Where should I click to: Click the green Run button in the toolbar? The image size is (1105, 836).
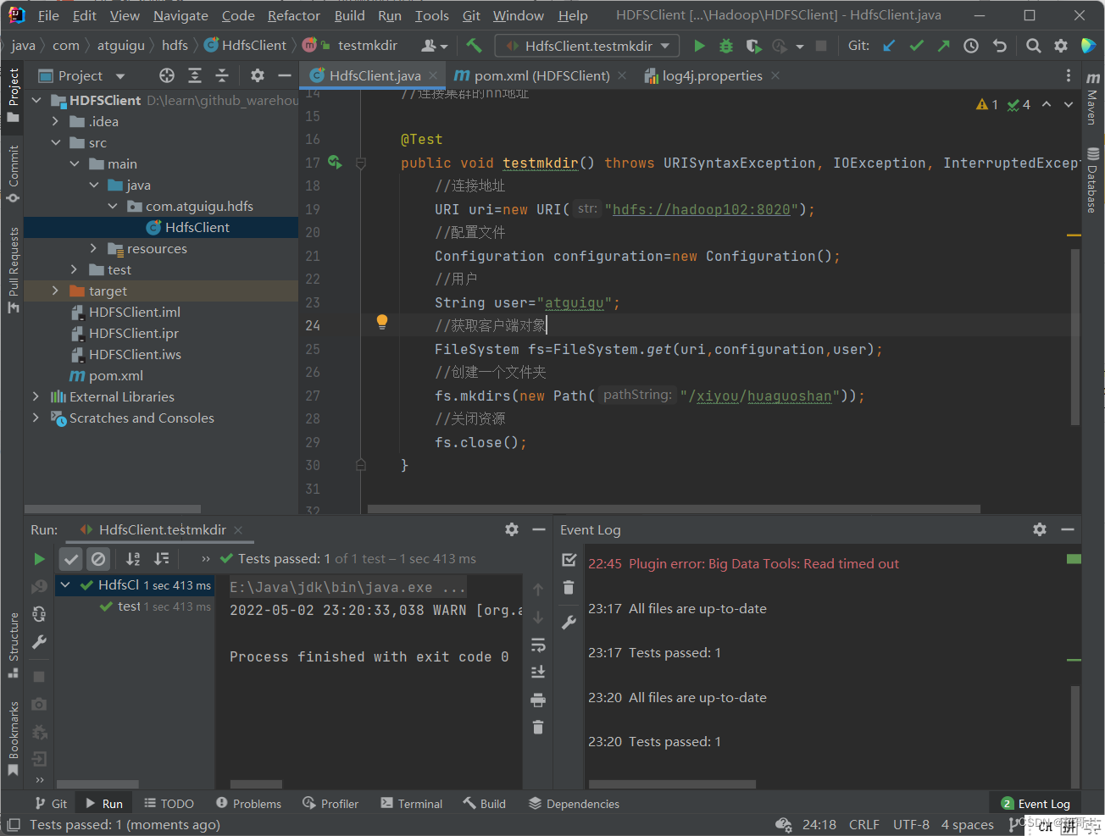pyautogui.click(x=699, y=46)
